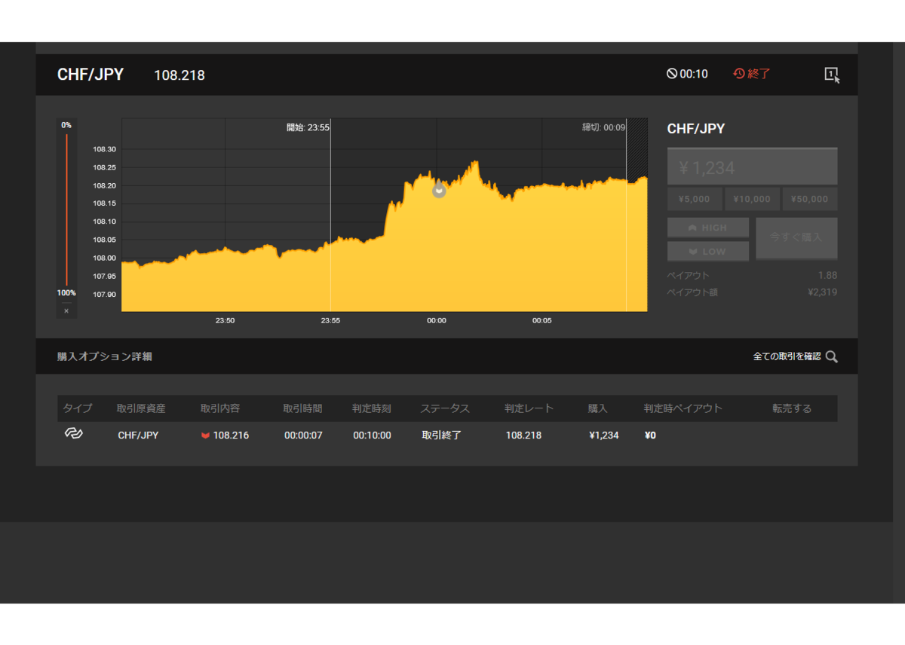Click the LOW button

708,251
